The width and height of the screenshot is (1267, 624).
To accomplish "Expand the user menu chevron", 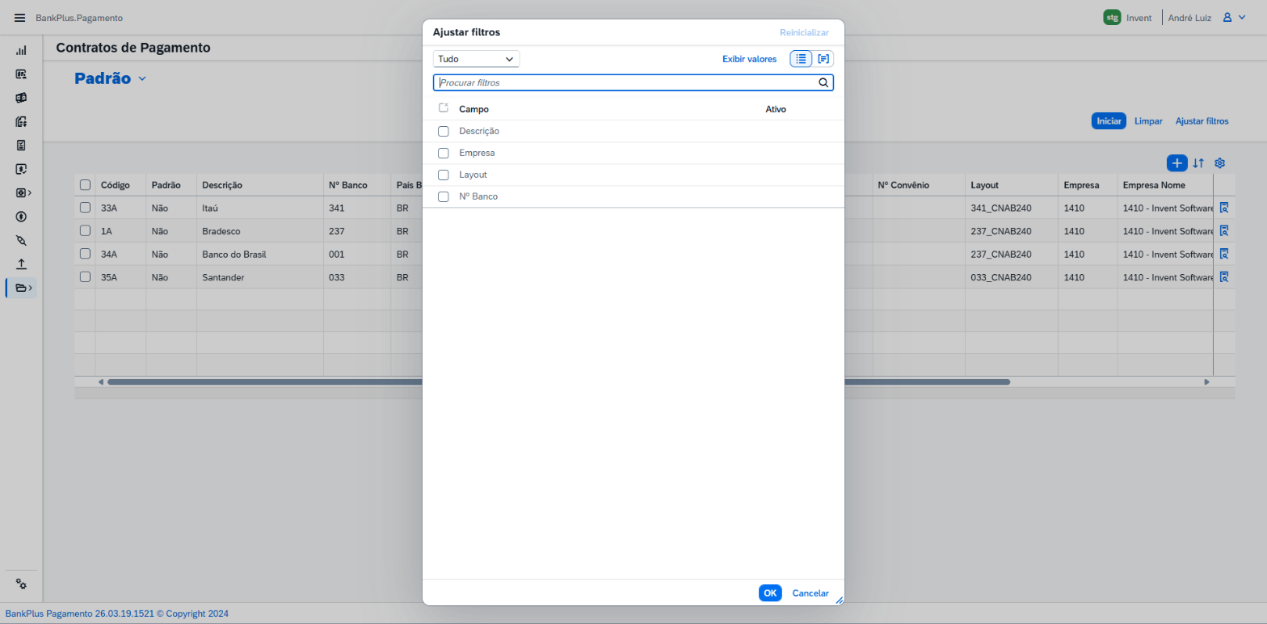I will 1242,17.
